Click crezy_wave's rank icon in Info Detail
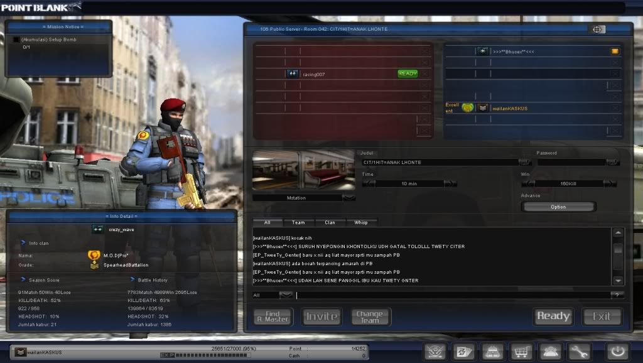Viewport: 643px width, 363px height. [97, 229]
